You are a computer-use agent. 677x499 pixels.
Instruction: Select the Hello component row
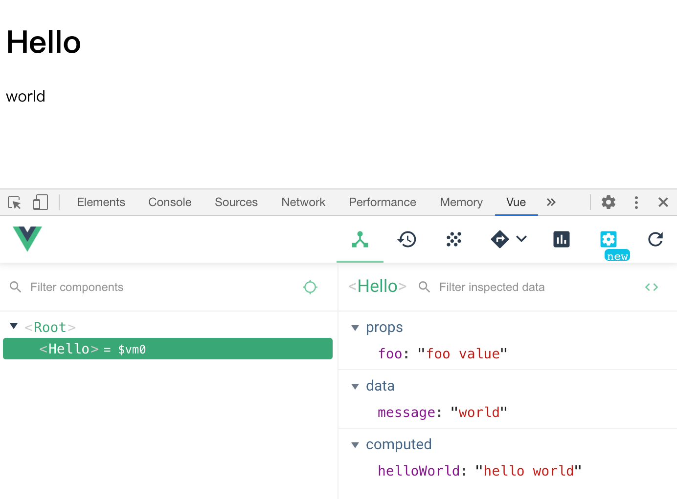tap(167, 349)
